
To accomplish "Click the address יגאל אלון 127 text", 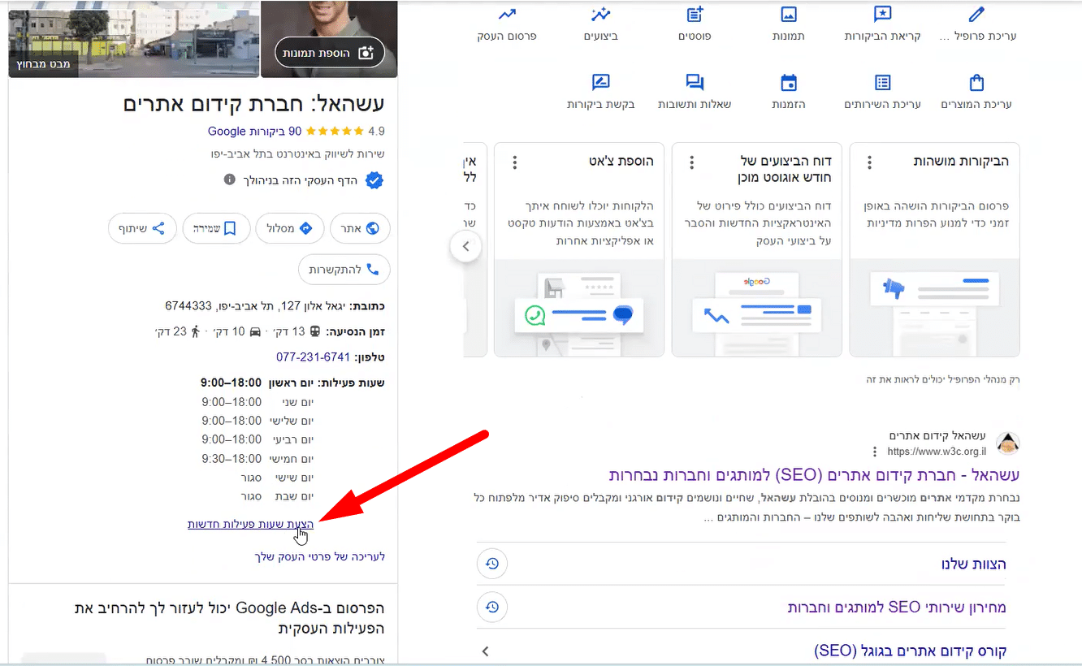I will point(257,306).
